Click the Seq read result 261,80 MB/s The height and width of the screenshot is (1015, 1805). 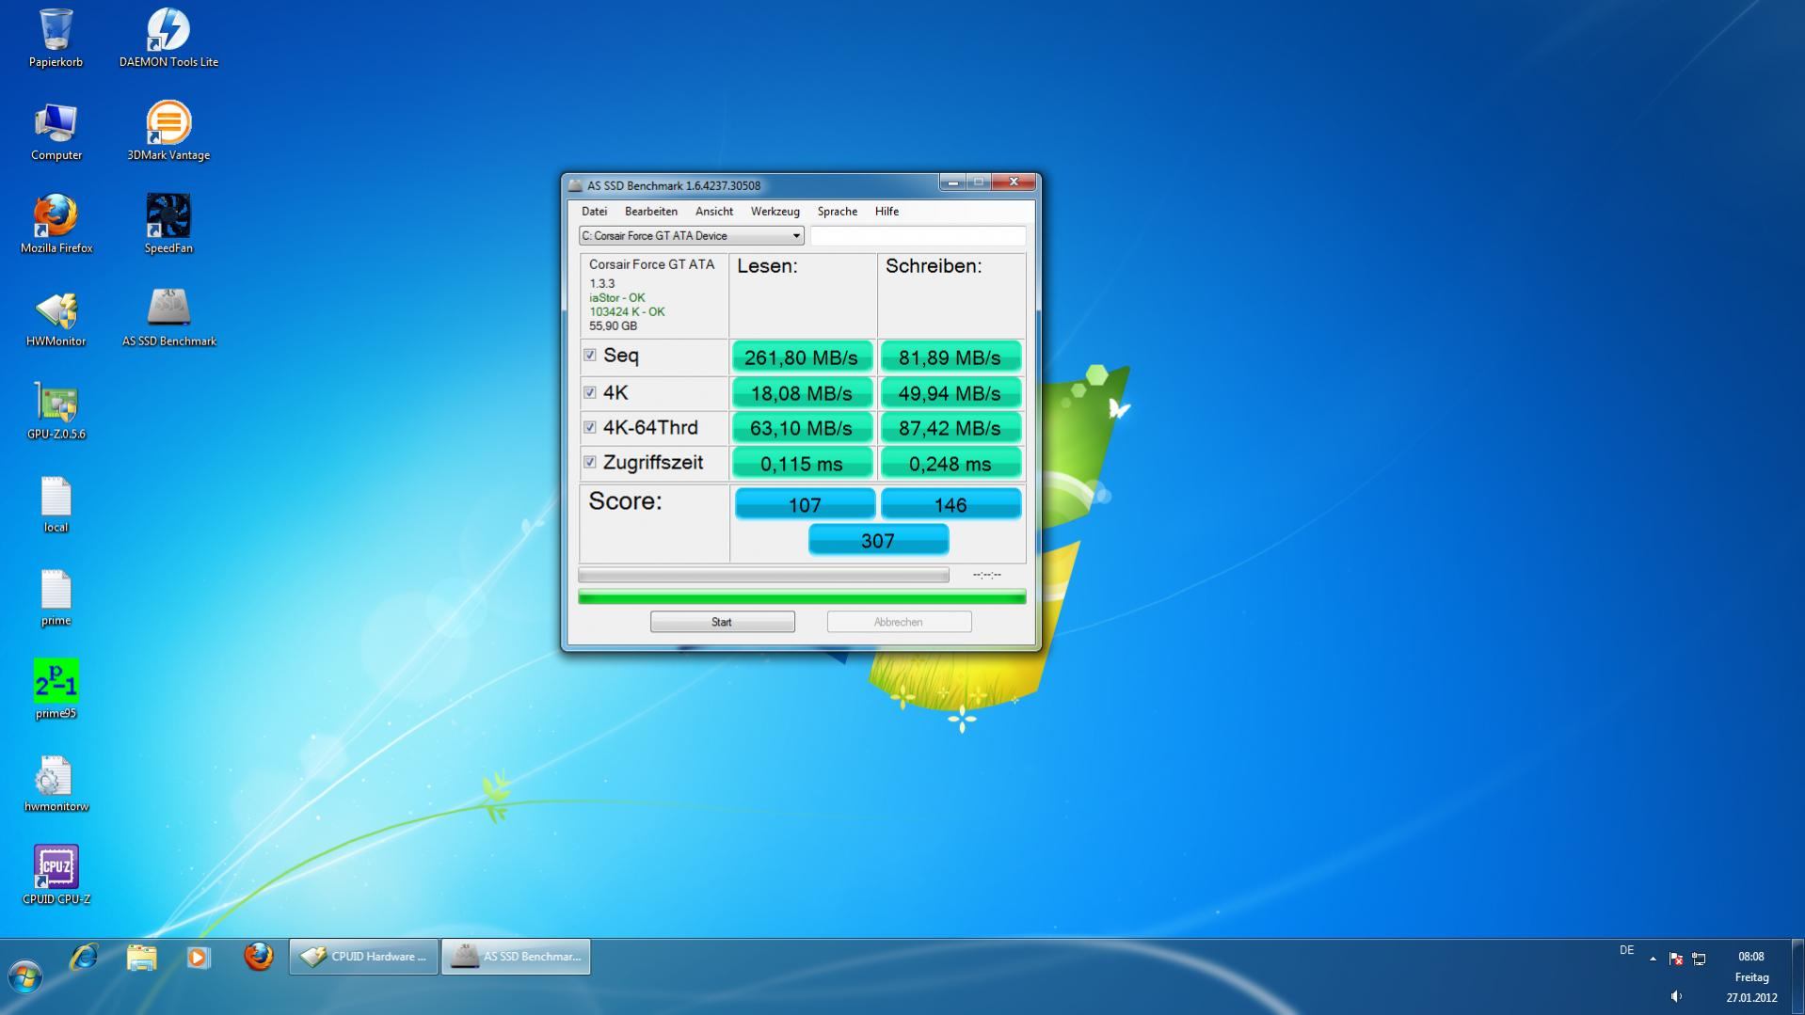tap(802, 357)
